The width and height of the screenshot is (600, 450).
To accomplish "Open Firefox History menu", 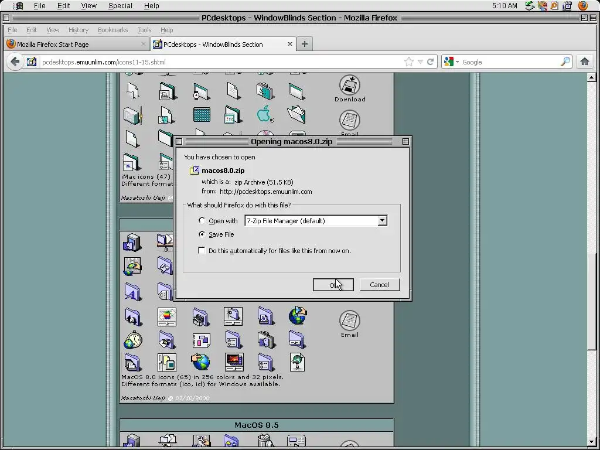I will click(79, 30).
